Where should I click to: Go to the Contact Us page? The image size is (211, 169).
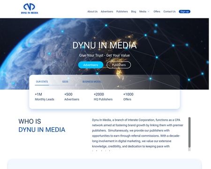[169, 12]
